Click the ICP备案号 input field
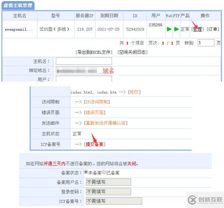Image resolution: width=224 pixels, height=208 pixels. pos(114,201)
